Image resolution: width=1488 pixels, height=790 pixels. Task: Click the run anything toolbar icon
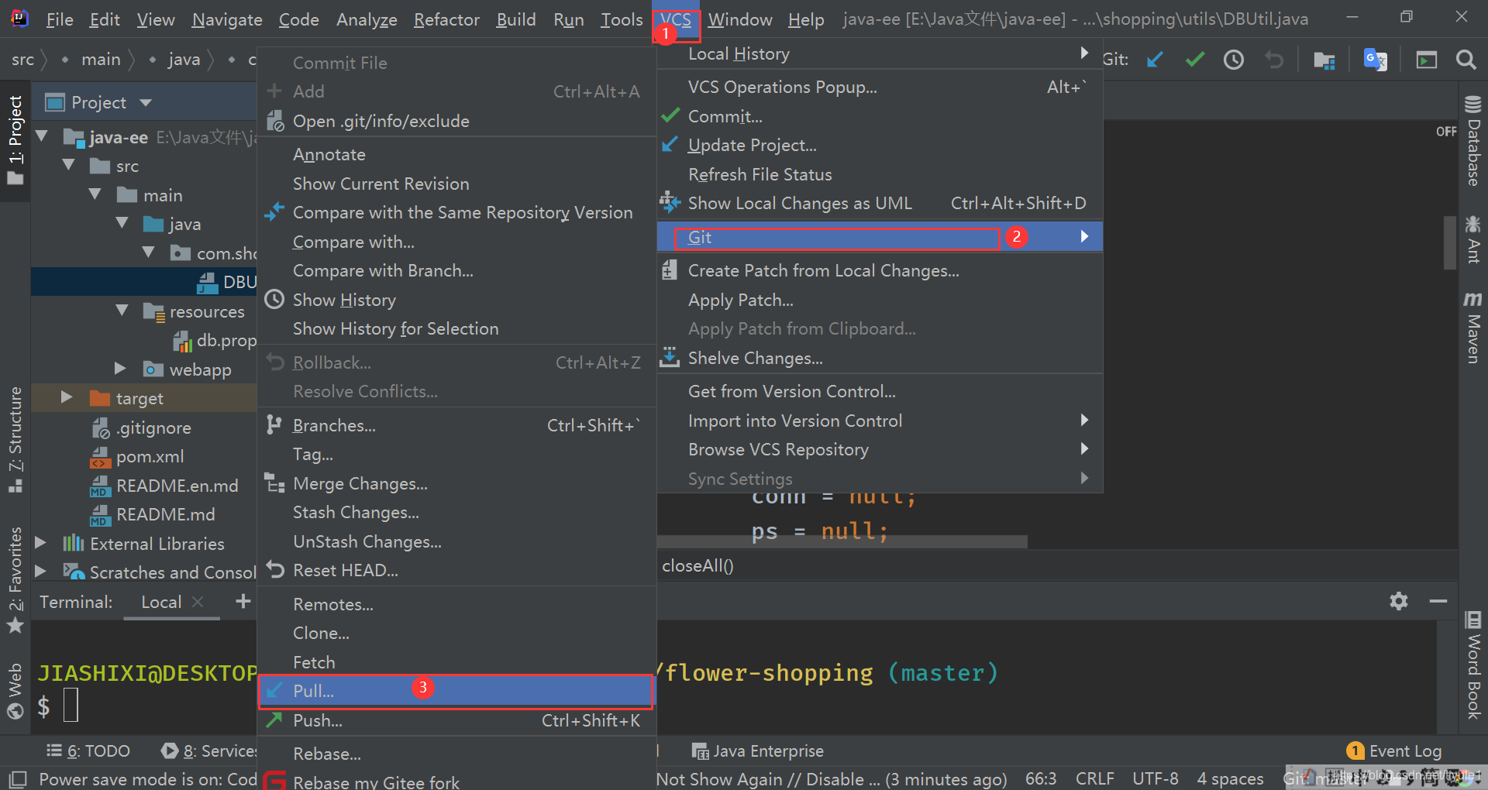click(1427, 60)
